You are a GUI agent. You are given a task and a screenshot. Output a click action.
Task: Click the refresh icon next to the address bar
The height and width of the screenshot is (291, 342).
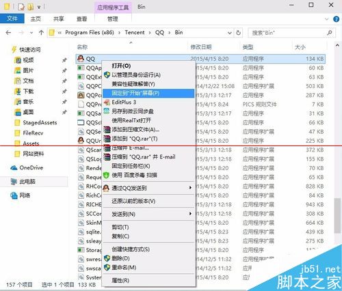click(238, 33)
